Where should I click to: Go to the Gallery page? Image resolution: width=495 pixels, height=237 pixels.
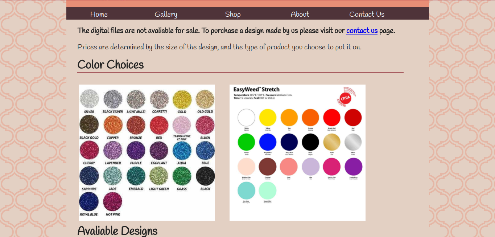click(166, 14)
